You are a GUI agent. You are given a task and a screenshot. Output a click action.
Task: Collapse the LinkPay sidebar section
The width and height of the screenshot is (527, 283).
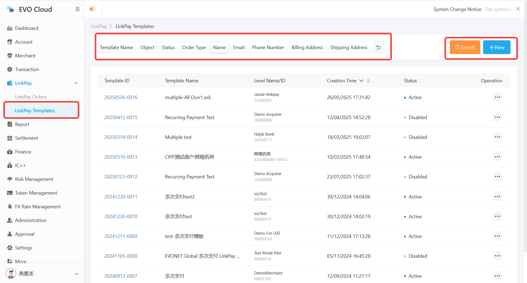pos(76,83)
